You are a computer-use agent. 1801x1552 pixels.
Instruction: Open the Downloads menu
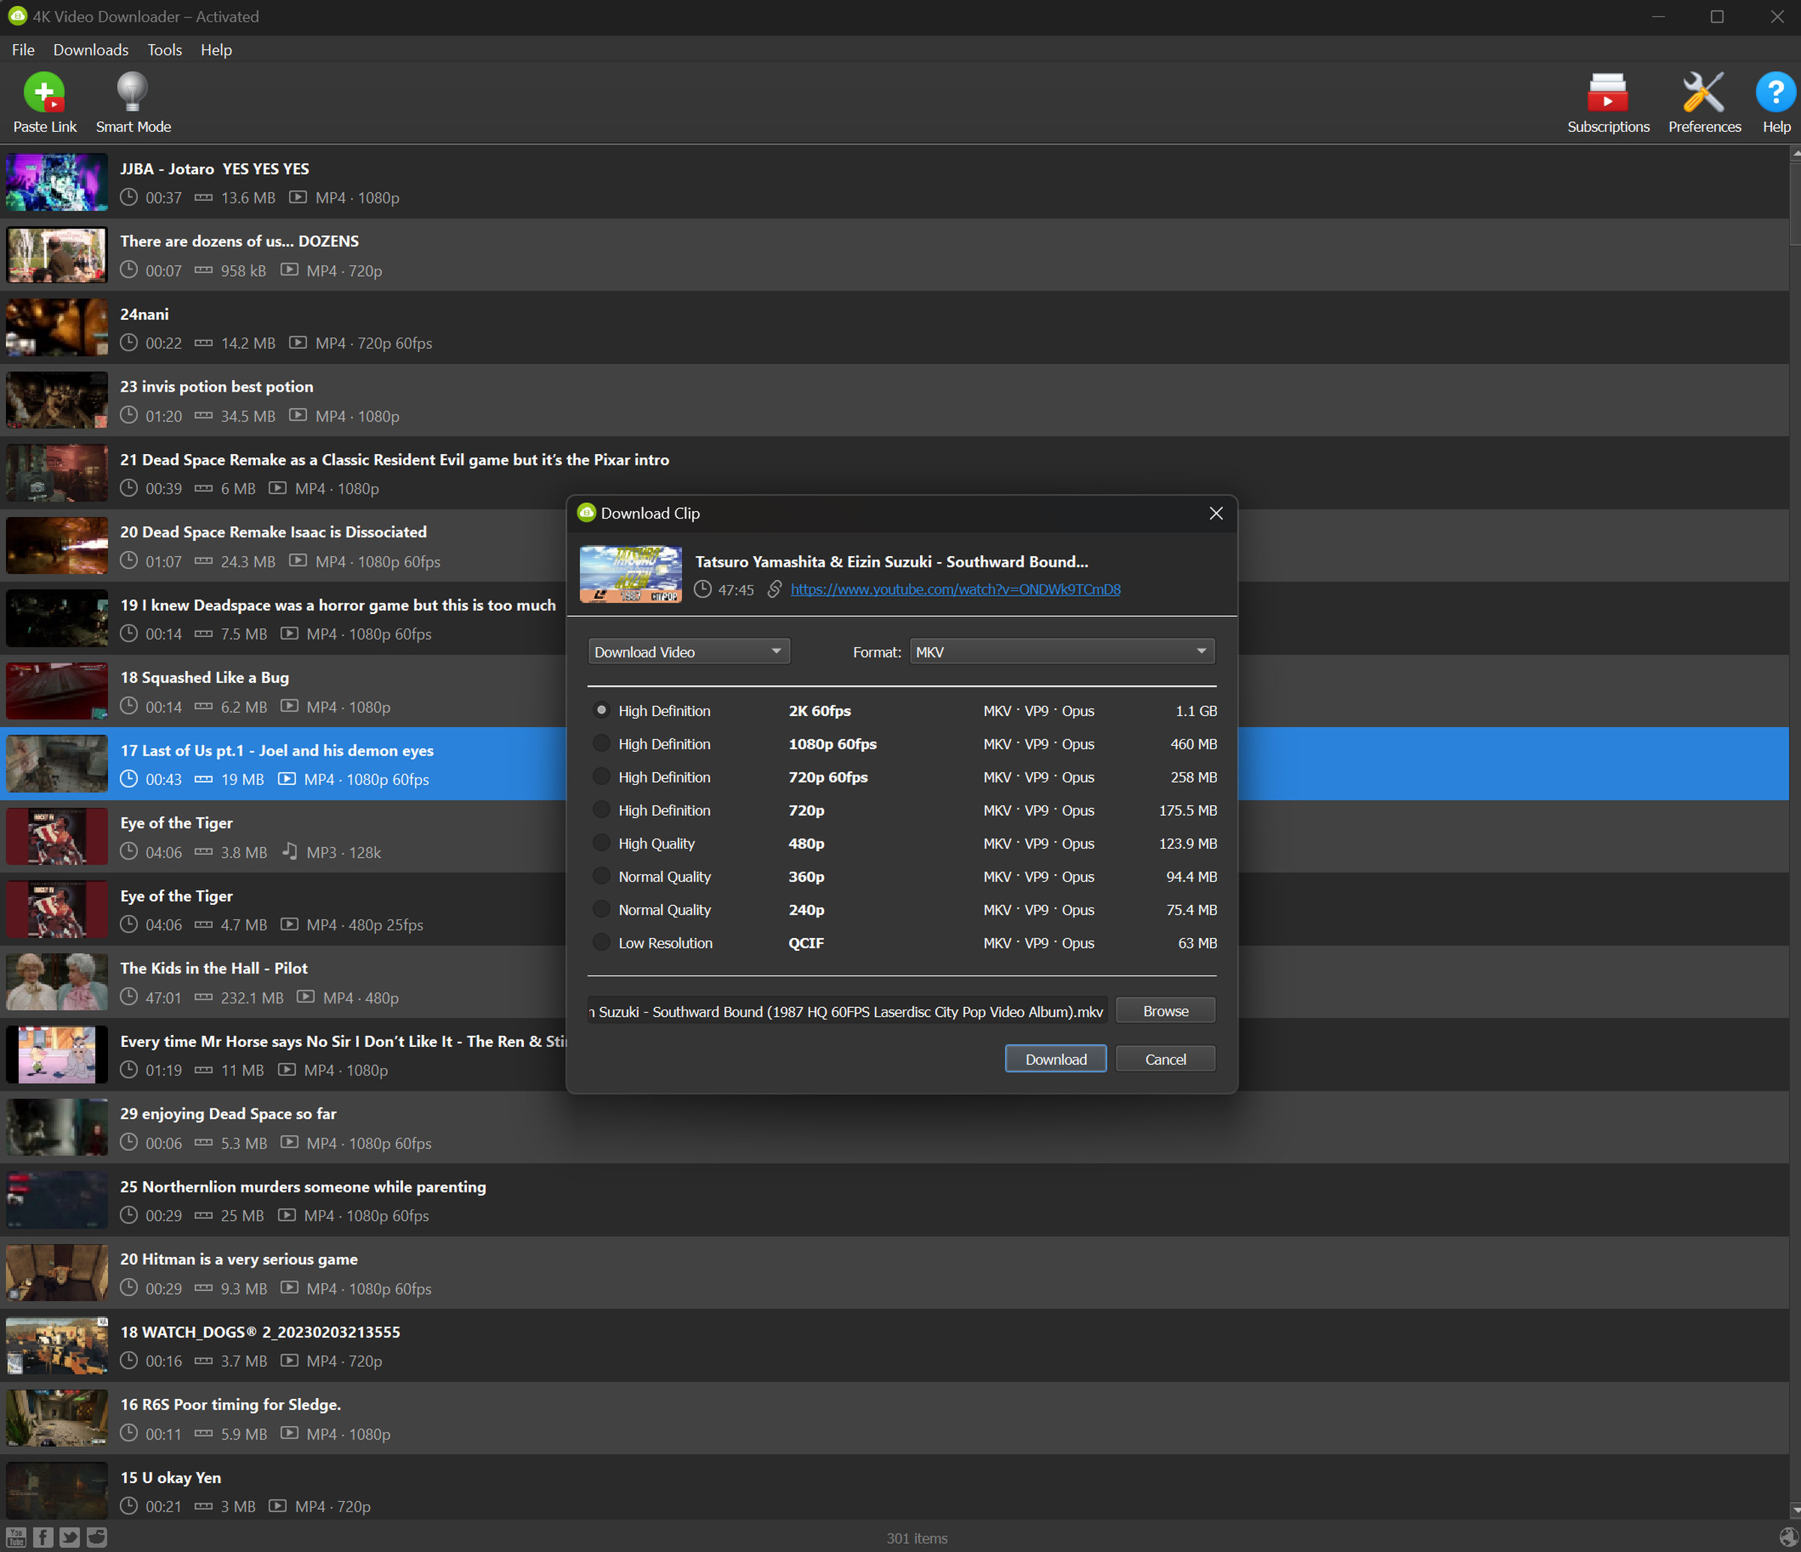(x=87, y=50)
